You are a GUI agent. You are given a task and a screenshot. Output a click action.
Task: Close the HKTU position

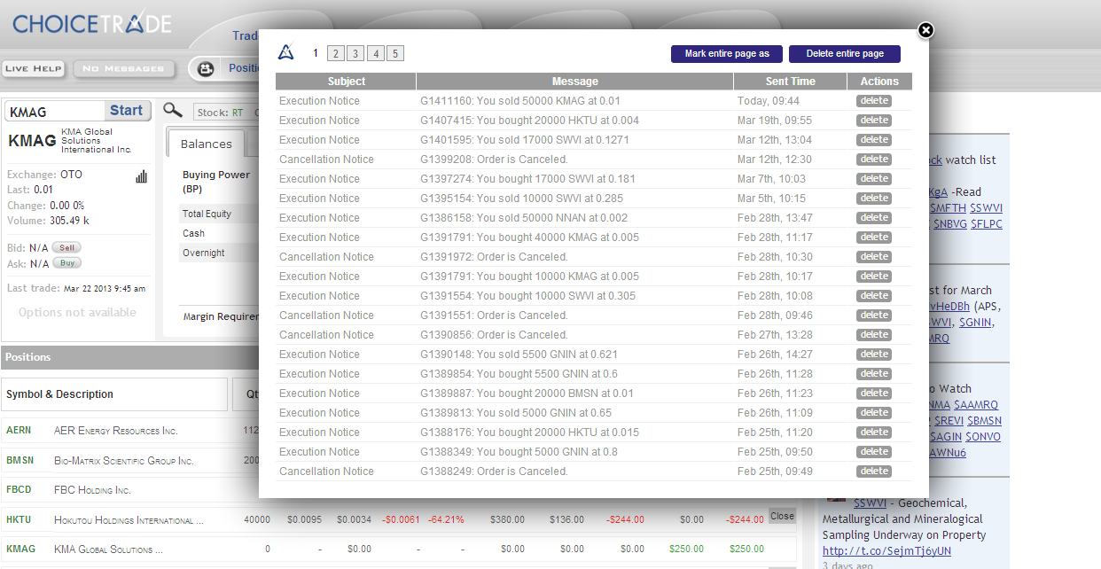[782, 516]
